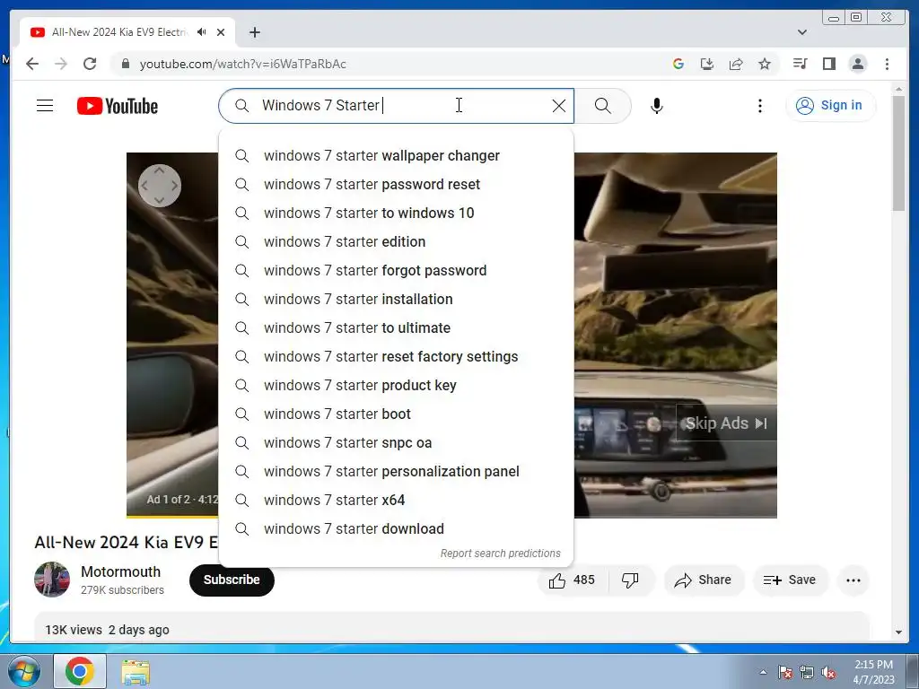The width and height of the screenshot is (919, 689).
Task: Share this page from the address bar
Action: pyautogui.click(x=736, y=64)
